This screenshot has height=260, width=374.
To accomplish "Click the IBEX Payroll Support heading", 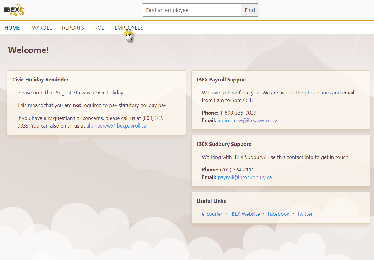I will click(222, 80).
